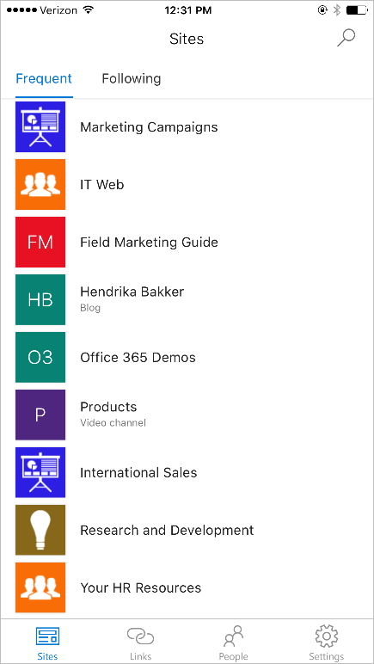Viewport: 374px width, 664px height.
Task: Switch to the Following tab
Action: click(132, 79)
